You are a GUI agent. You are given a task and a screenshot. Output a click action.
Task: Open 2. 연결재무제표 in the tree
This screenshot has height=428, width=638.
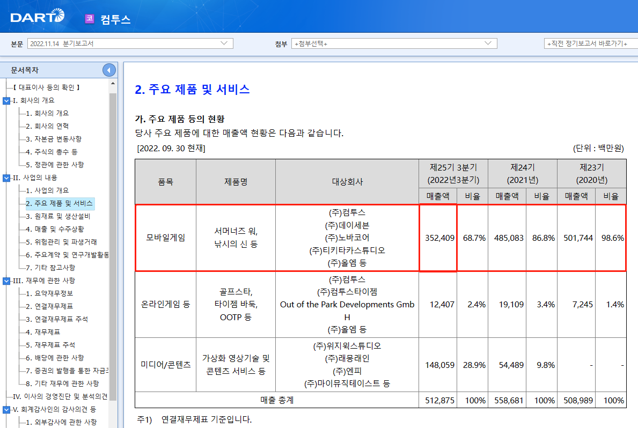point(49,306)
